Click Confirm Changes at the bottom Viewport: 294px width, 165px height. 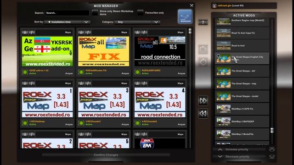tap(106, 155)
